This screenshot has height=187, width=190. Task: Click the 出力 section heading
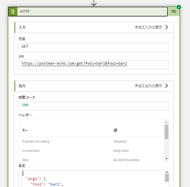(x=22, y=86)
